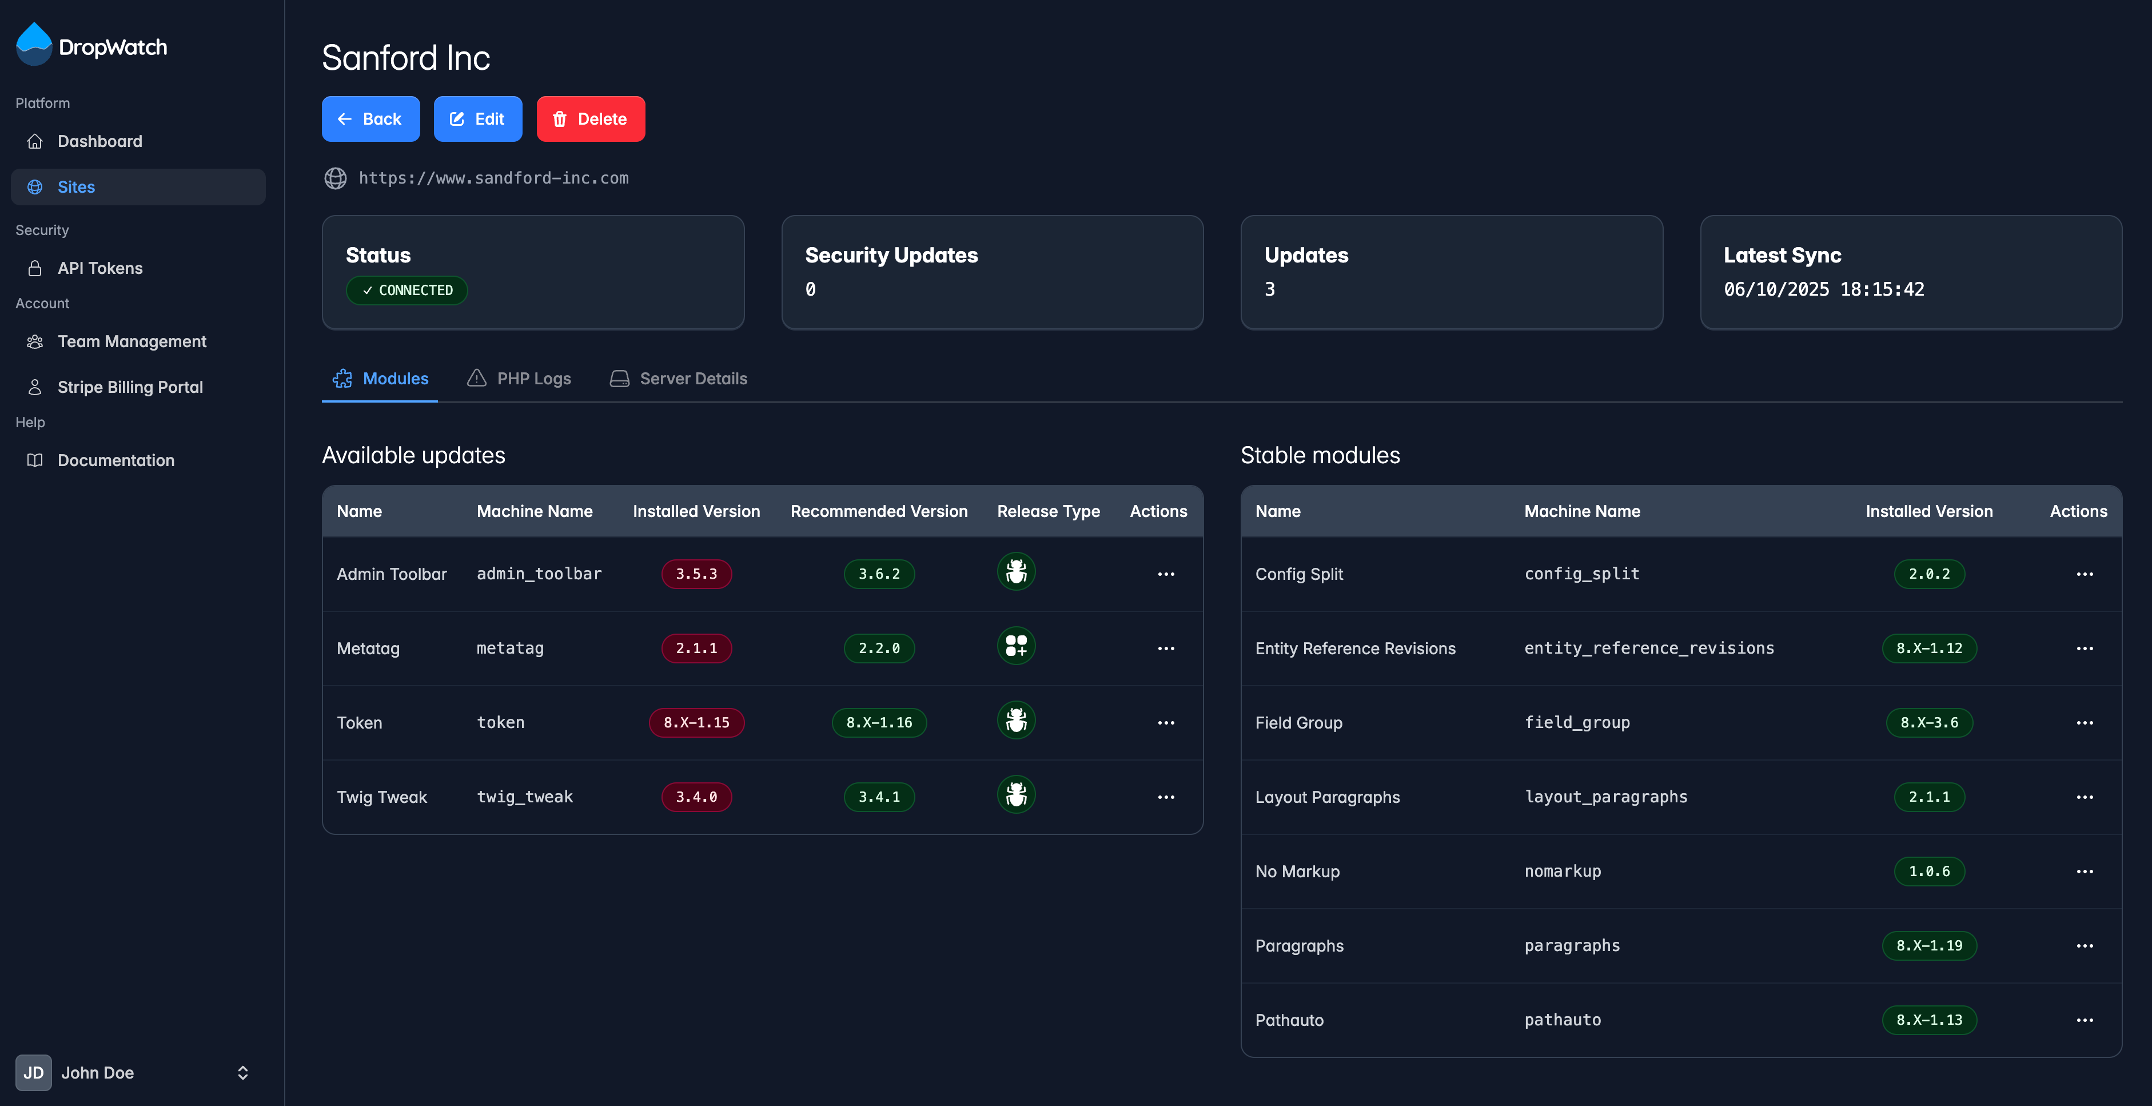Open actions menu for Metatag row
Viewport: 2152px width, 1106px height.
pos(1165,649)
